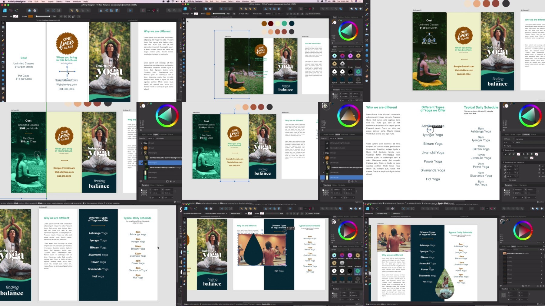Open Siri from the macOS menu bar

click(x=356, y=1)
